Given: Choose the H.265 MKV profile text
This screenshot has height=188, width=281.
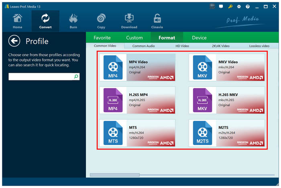Looking at the screenshot, I should (228, 94).
